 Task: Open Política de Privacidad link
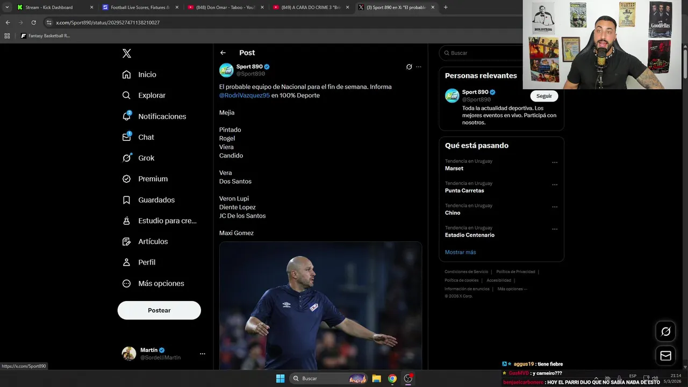click(x=515, y=272)
